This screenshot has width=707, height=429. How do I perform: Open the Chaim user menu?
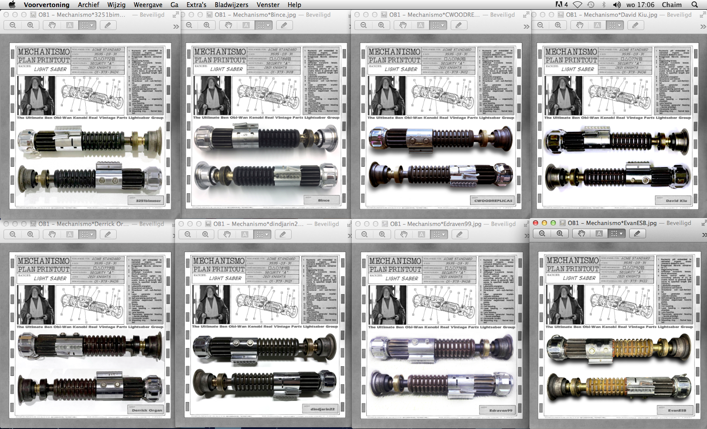[x=672, y=5]
